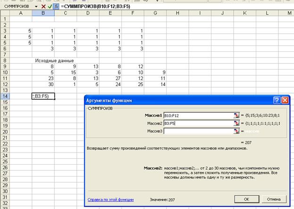The image size is (294, 209).
Task: Click cell E11 with value 27
Action: point(110,79)
